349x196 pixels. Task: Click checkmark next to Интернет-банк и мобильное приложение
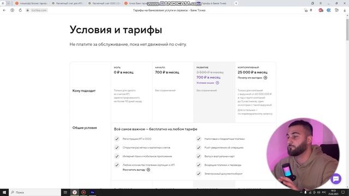(117, 156)
